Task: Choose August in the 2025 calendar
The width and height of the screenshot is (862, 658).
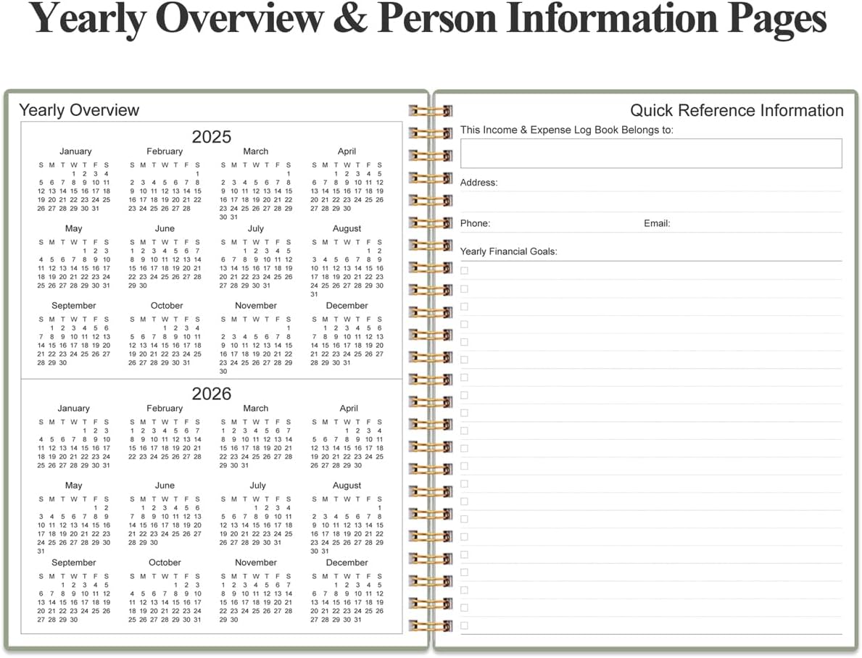Action: click(347, 228)
